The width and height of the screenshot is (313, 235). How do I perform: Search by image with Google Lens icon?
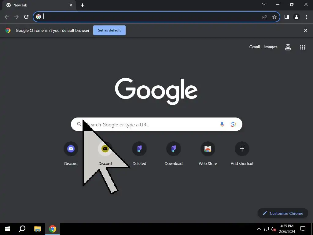pos(233,125)
